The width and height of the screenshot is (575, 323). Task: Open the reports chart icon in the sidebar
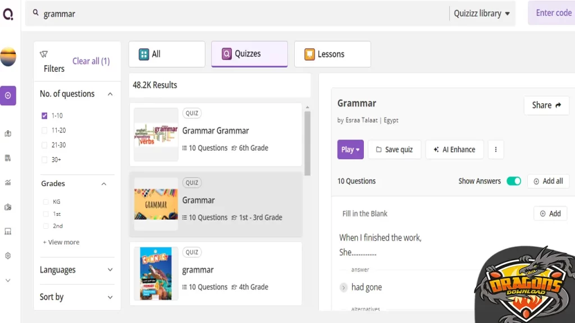(x=8, y=182)
